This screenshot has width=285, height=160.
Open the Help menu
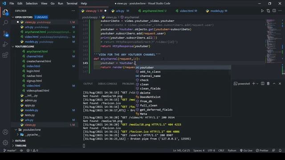point(84,4)
